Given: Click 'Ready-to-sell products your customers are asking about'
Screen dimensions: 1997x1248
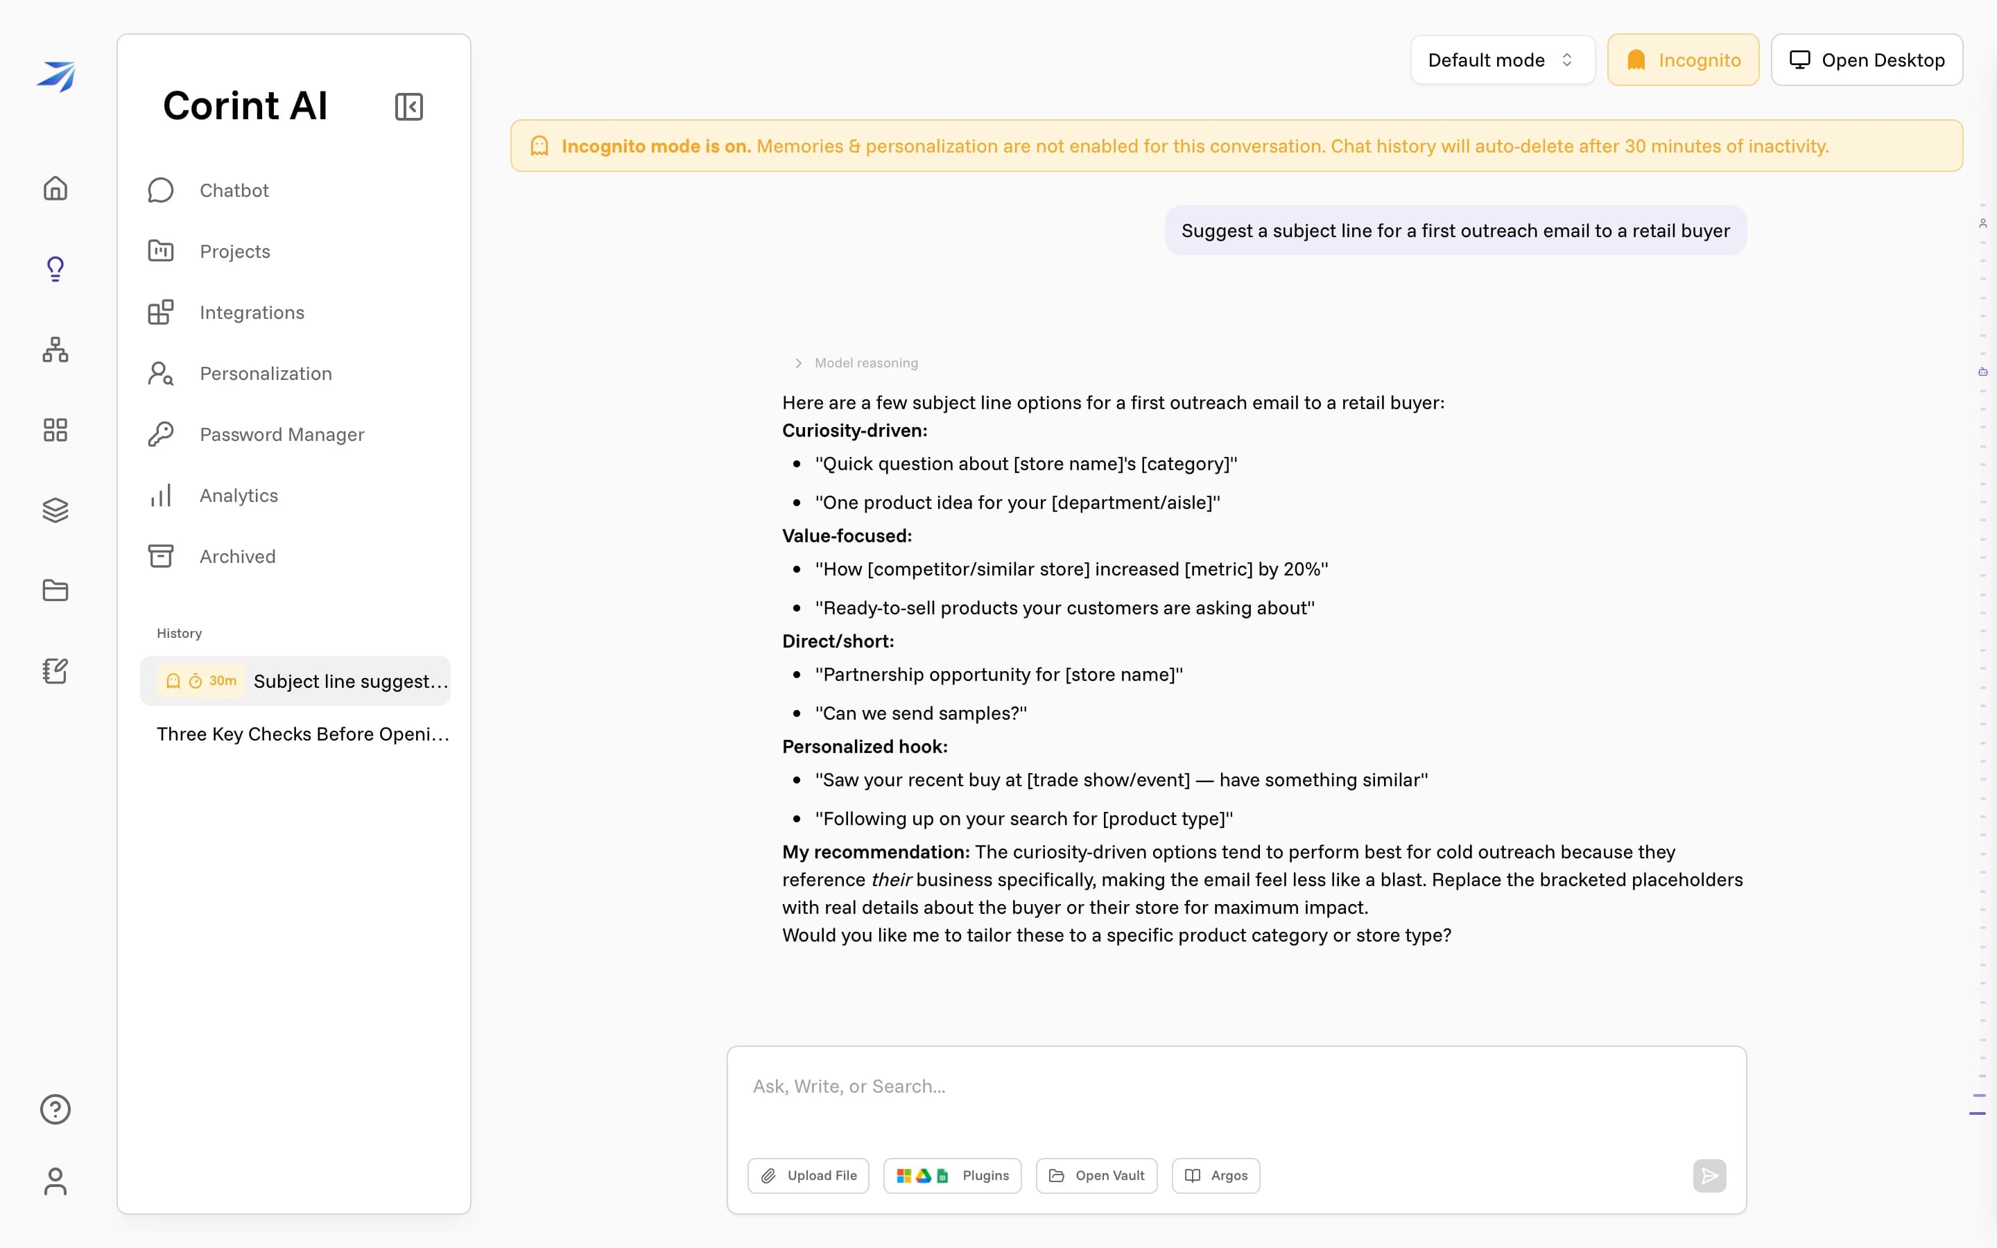Looking at the screenshot, I should pyautogui.click(x=1065, y=608).
